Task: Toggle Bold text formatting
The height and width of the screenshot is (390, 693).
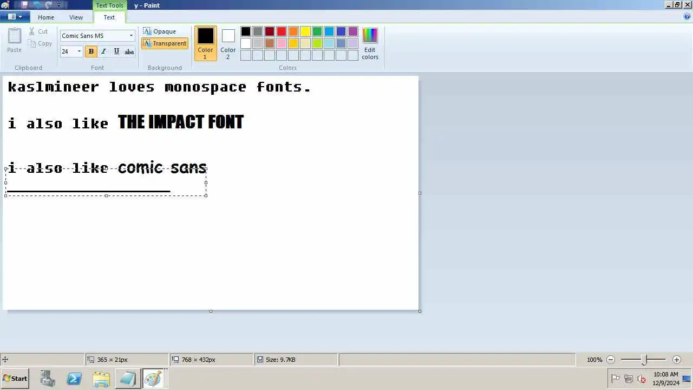Action: coord(91,51)
